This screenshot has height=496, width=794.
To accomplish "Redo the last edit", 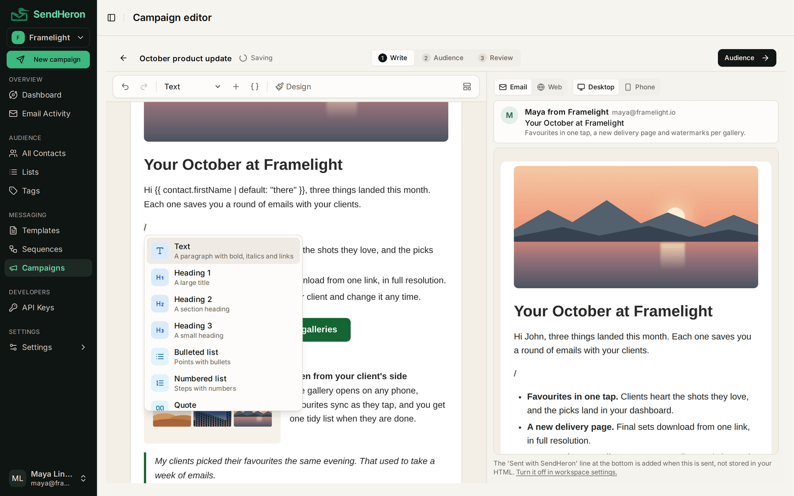I will pos(144,87).
